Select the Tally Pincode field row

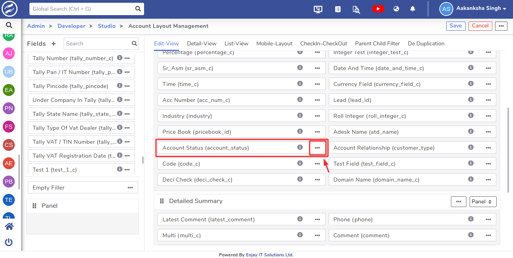(x=81, y=86)
